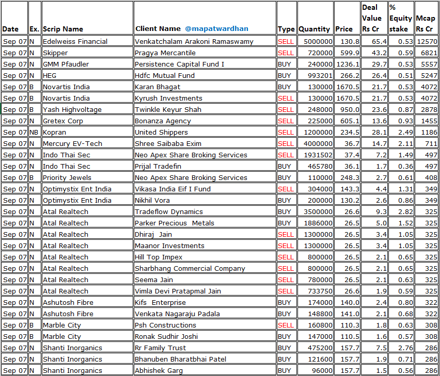
Task: Select equity stake 2.49 for Kopran
Action: point(401,132)
